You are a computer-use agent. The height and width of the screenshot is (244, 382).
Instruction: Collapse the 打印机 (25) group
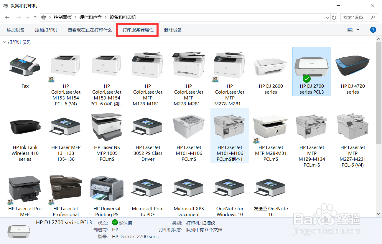click(4, 42)
